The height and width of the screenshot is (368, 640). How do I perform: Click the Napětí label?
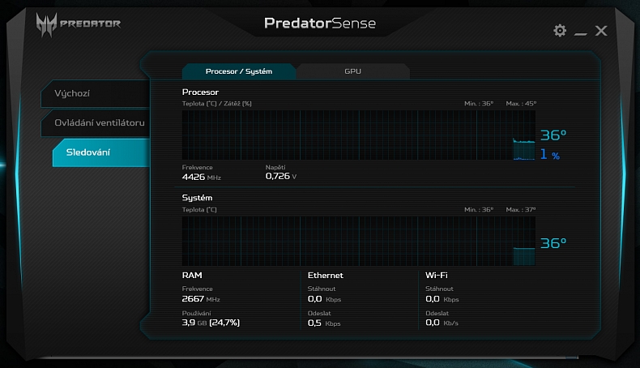pos(275,168)
